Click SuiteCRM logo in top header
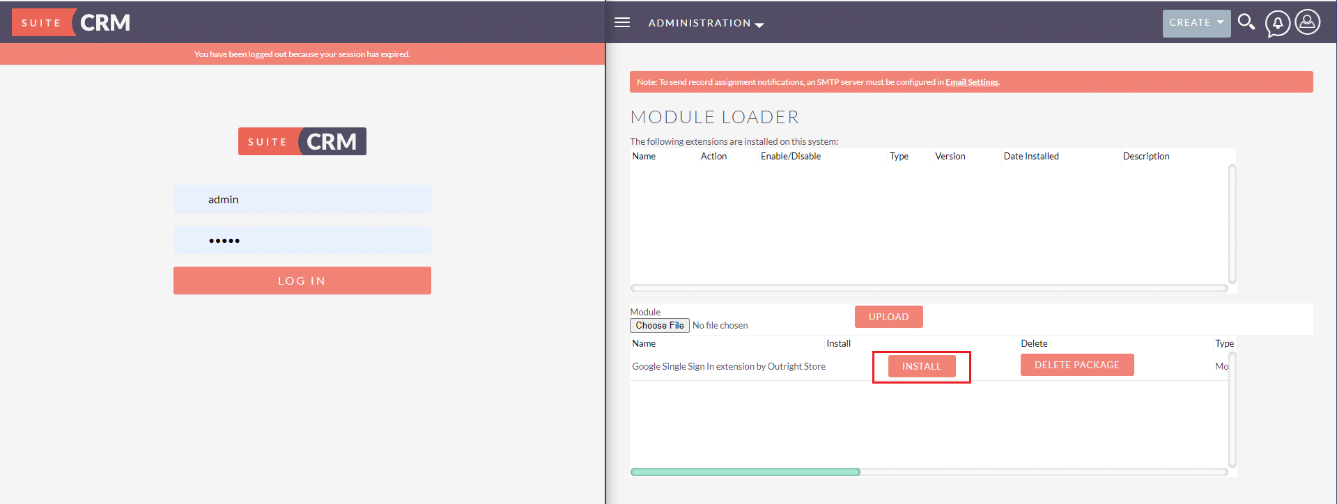This screenshot has height=504, width=1337. tap(71, 22)
